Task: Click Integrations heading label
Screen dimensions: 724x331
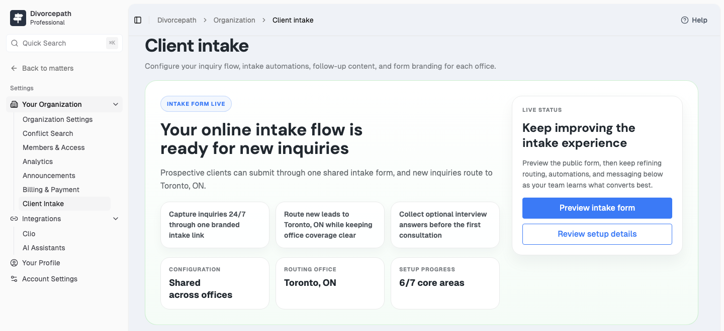Action: [42, 219]
